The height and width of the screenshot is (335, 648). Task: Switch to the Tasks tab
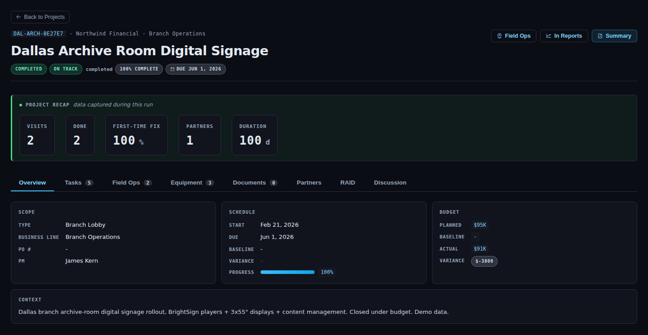[x=79, y=183]
